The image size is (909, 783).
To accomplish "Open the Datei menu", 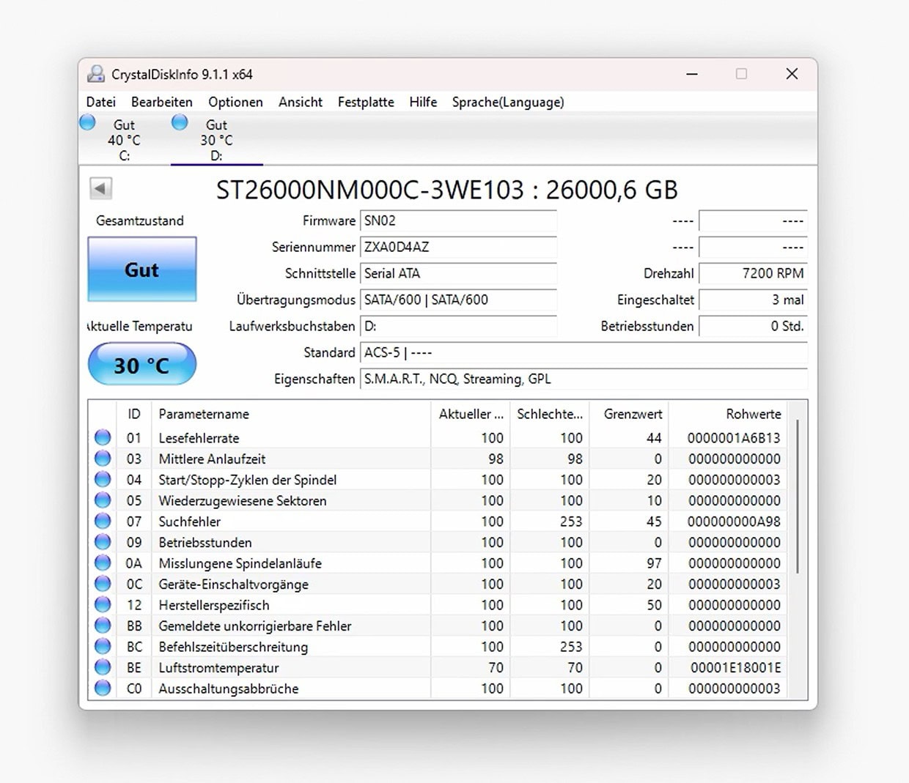I will [x=101, y=102].
